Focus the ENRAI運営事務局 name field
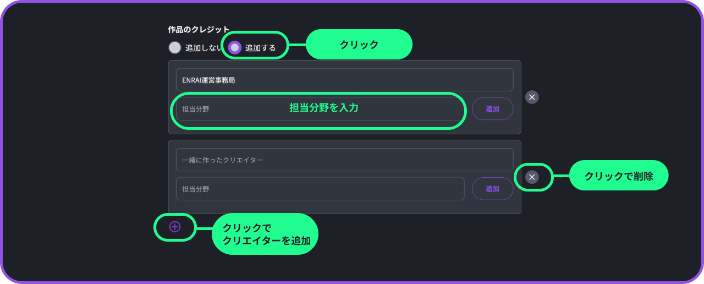704x284 pixels. pos(344,80)
